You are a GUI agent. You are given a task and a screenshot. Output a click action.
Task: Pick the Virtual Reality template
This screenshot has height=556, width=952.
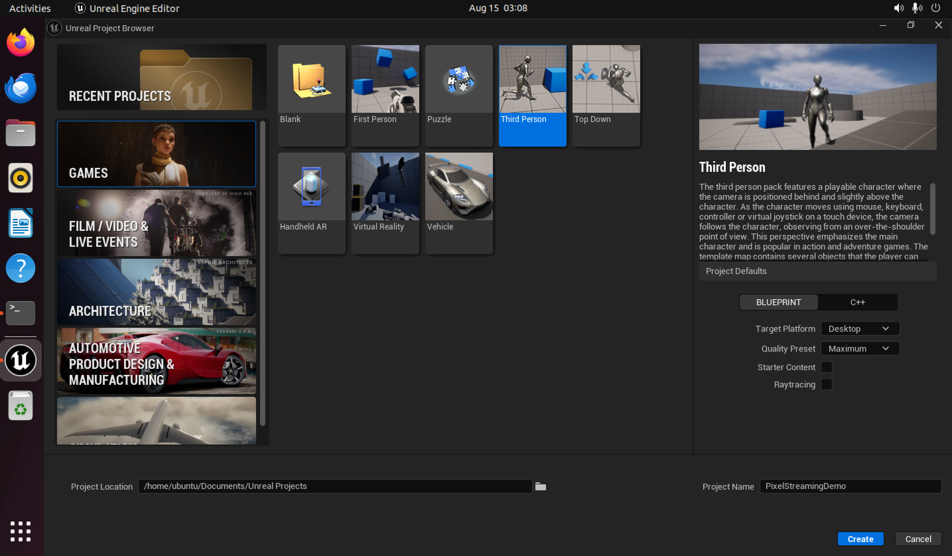[385, 203]
